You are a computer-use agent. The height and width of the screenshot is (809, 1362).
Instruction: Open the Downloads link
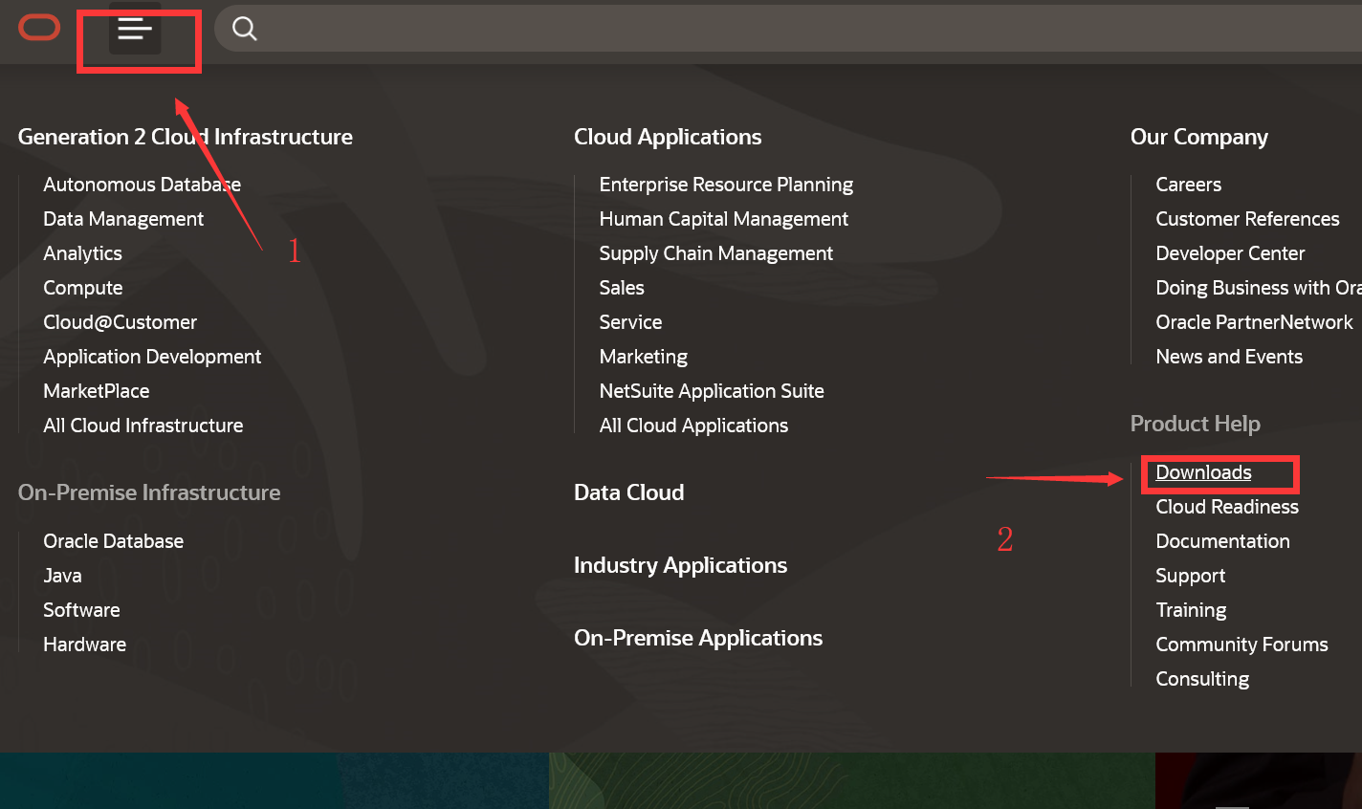click(1203, 472)
